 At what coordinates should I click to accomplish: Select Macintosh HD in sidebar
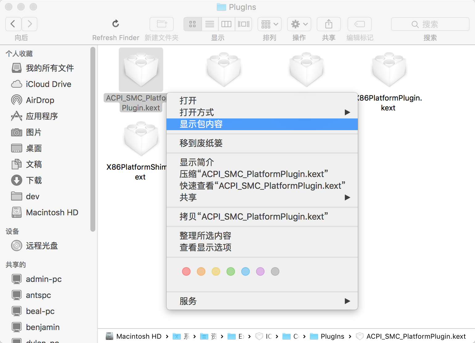[x=45, y=212]
